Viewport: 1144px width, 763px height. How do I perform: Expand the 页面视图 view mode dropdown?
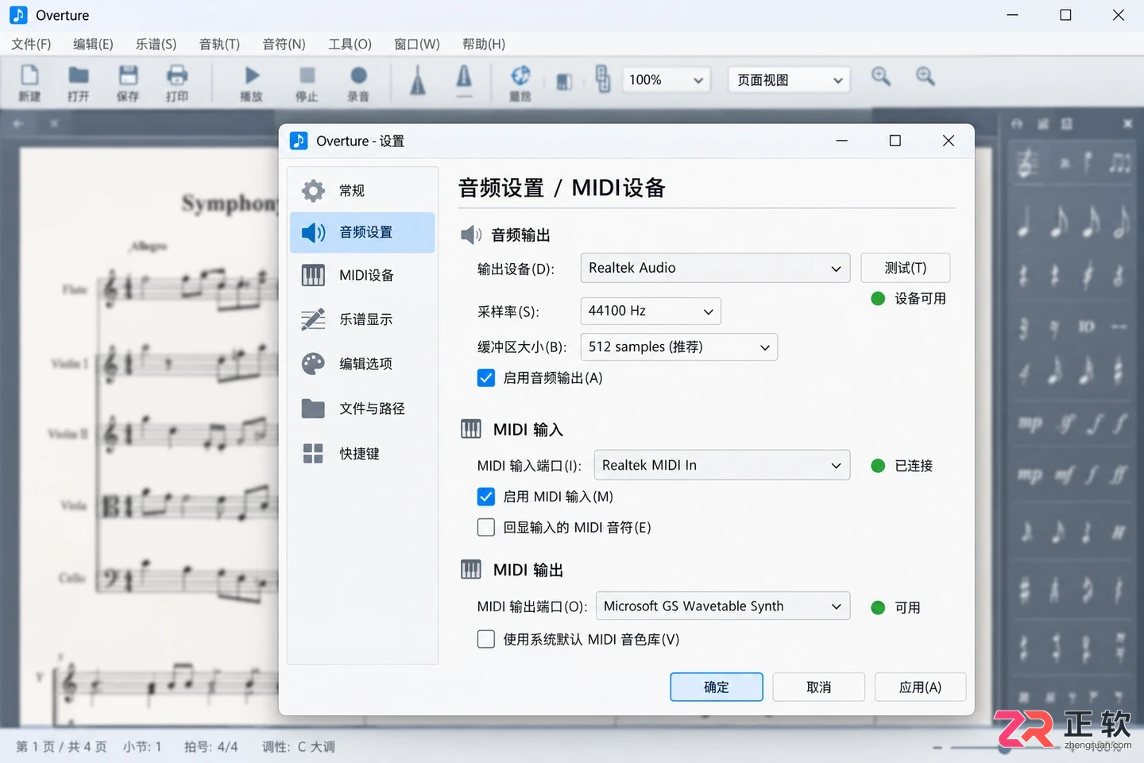[x=789, y=79]
